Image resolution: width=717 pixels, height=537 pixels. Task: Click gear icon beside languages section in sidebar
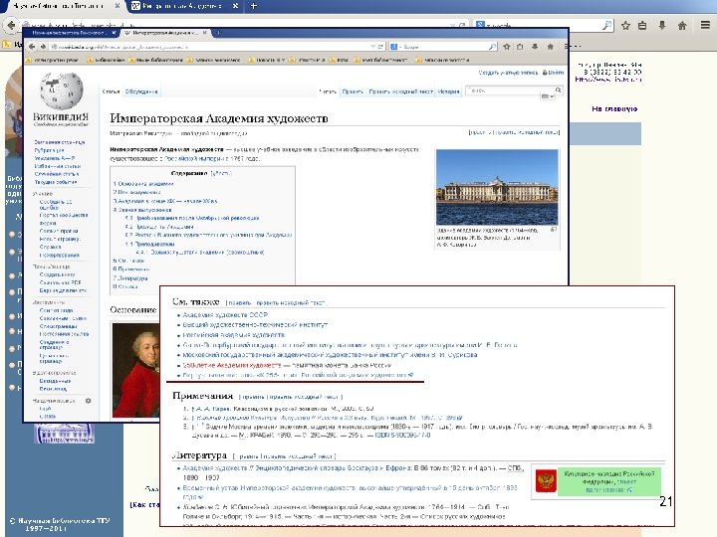(89, 401)
